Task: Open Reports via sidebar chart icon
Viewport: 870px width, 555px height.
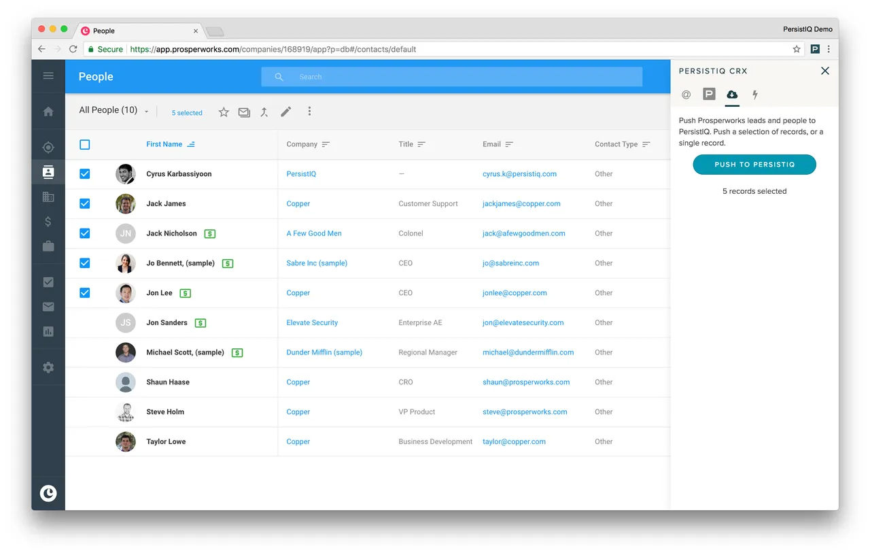Action: [x=48, y=331]
